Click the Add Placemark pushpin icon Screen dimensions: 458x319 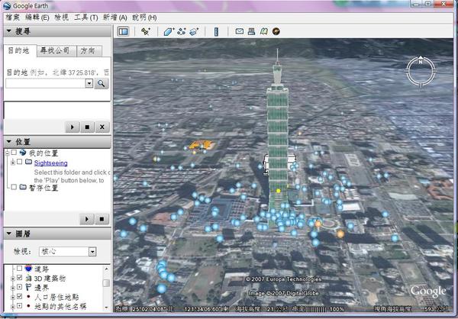click(146, 31)
